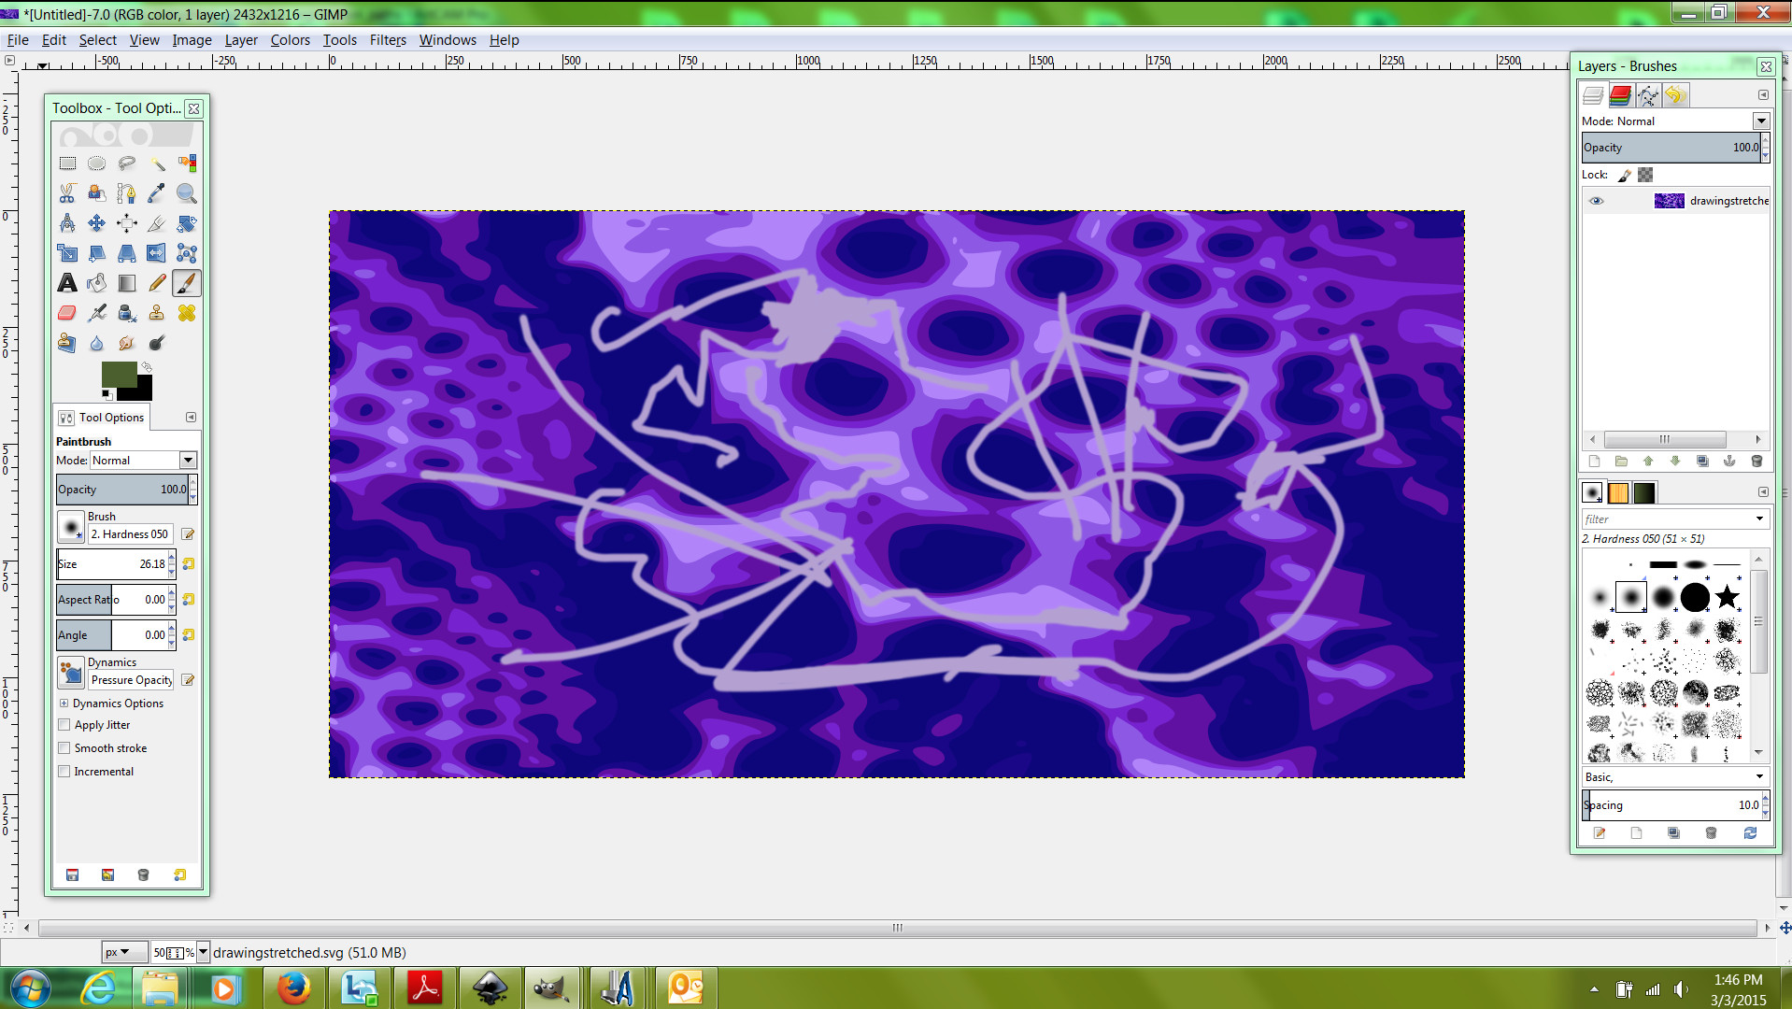1792x1009 pixels.
Task: Select the Alignment tool
Action: (x=127, y=223)
